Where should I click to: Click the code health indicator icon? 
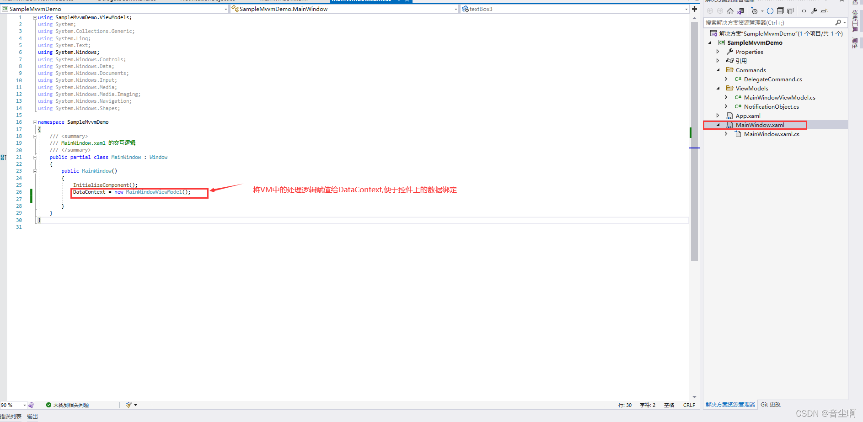31,405
